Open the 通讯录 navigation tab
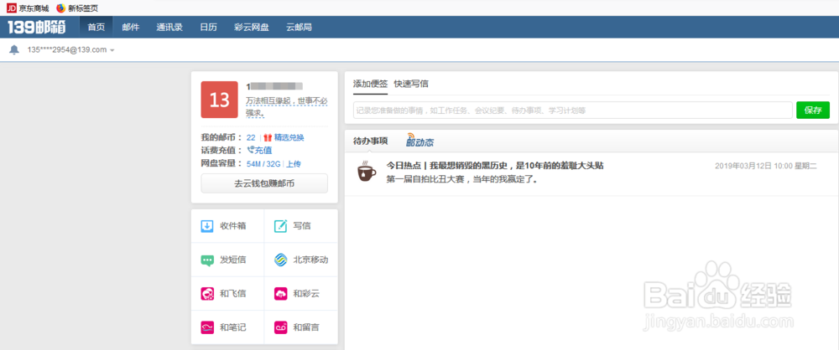 point(169,28)
